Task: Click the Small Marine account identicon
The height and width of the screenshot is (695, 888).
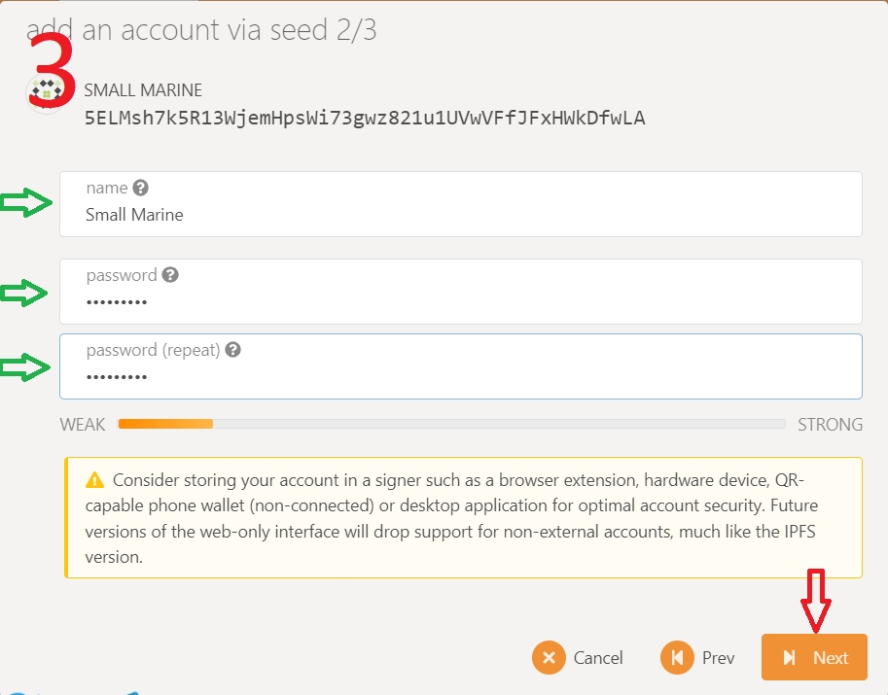Action: click(x=45, y=93)
